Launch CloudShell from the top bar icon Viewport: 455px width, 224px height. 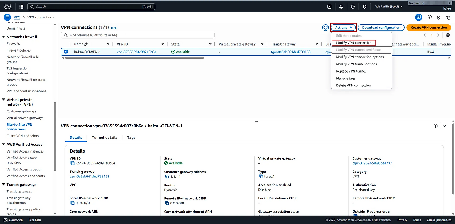330,6
